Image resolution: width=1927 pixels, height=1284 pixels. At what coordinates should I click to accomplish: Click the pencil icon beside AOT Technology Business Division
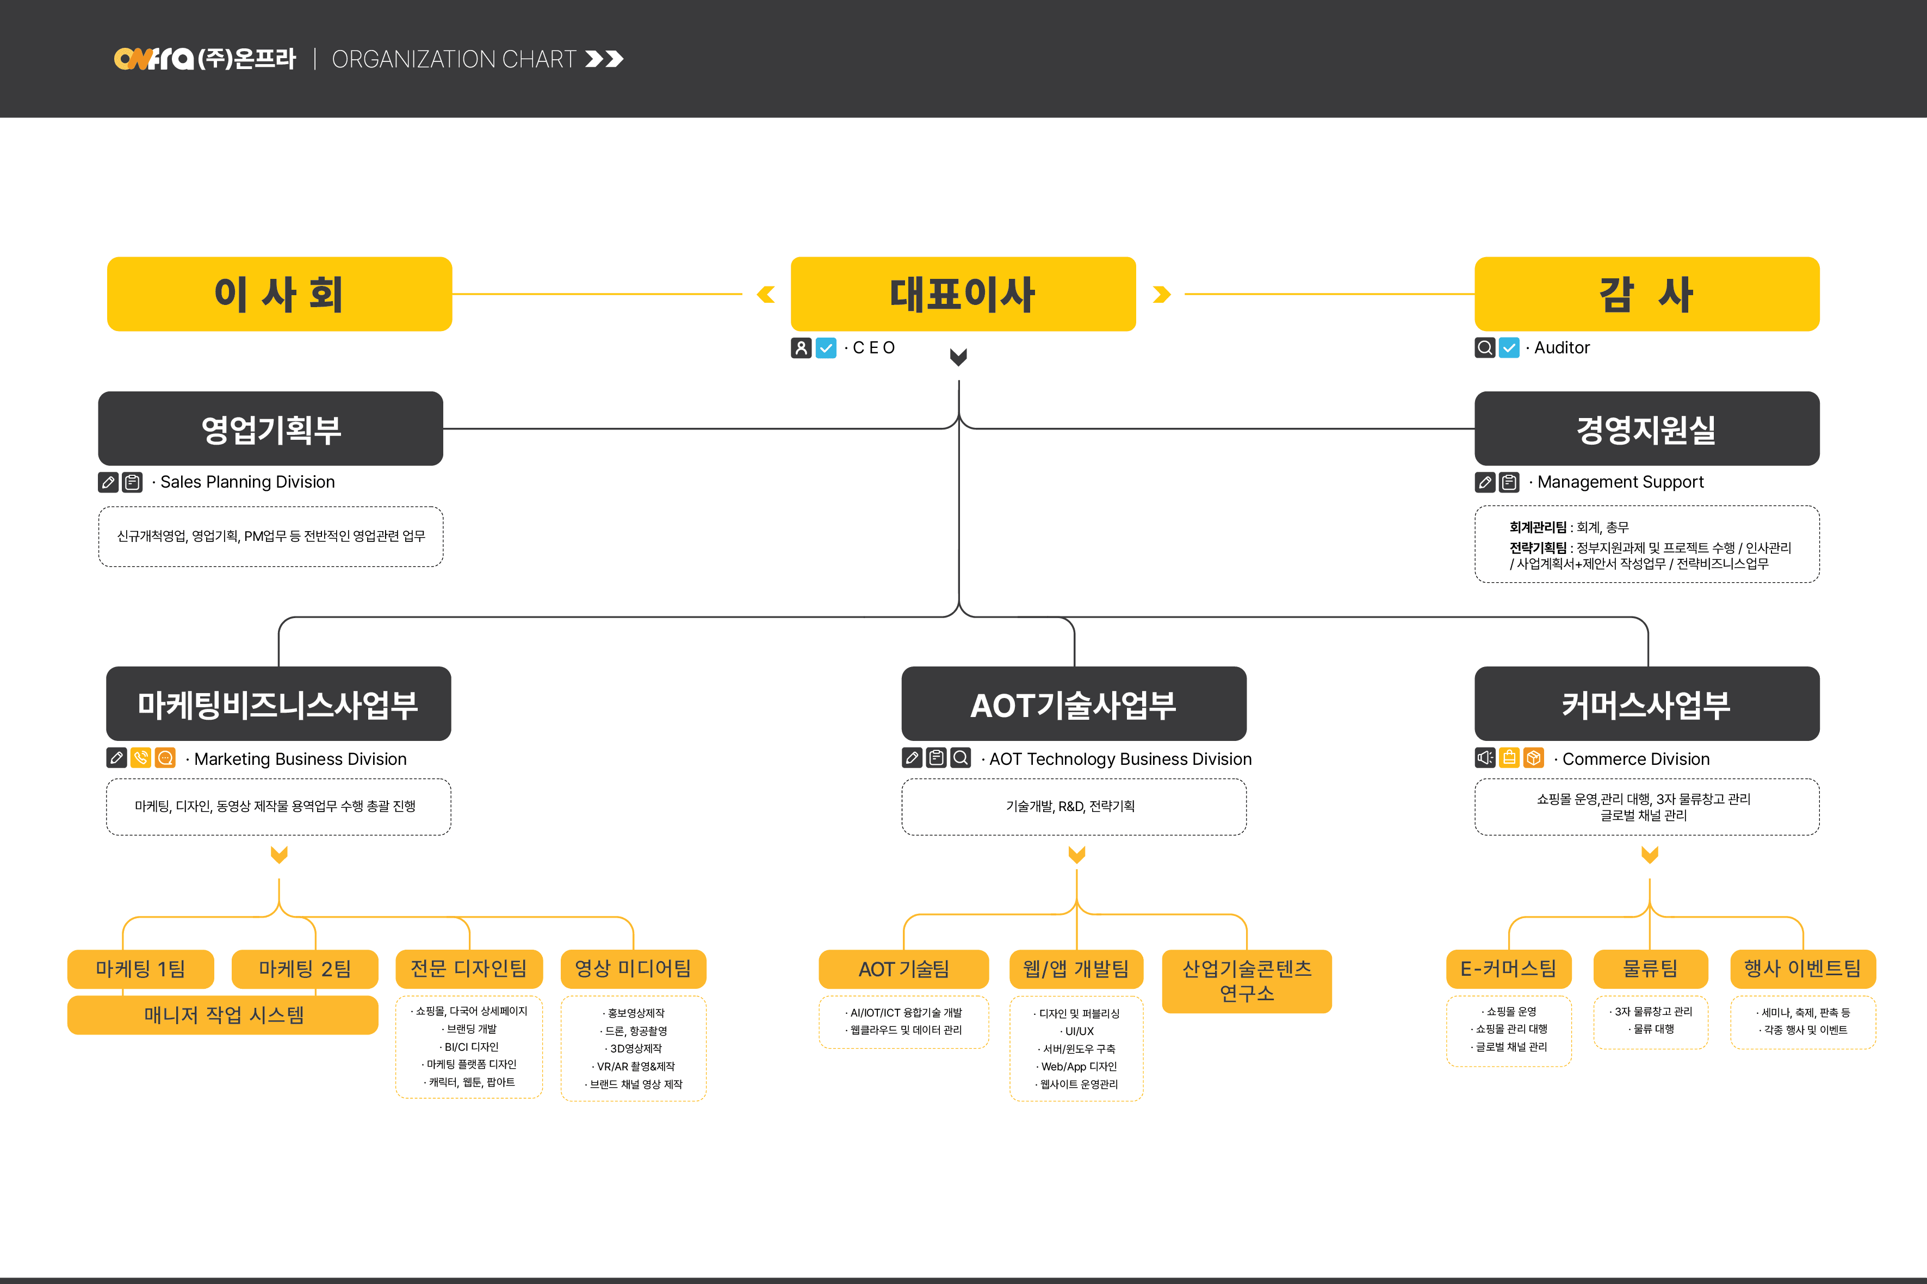click(912, 757)
